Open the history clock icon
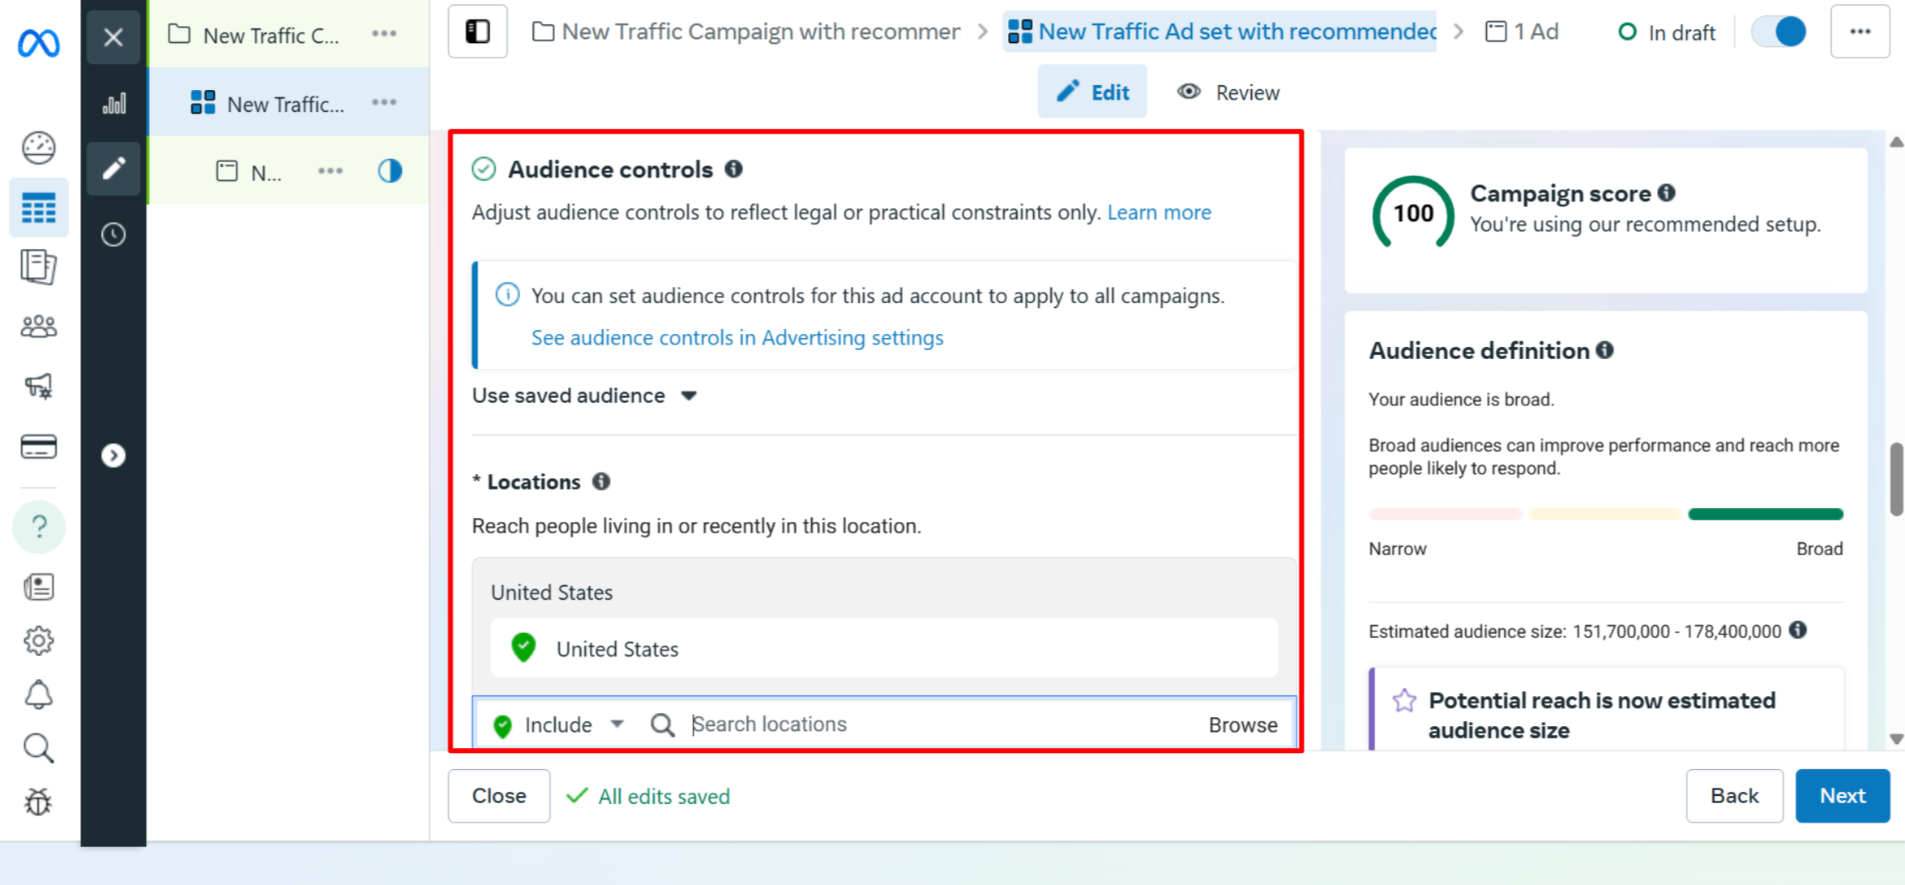The width and height of the screenshot is (1905, 885). 113,234
